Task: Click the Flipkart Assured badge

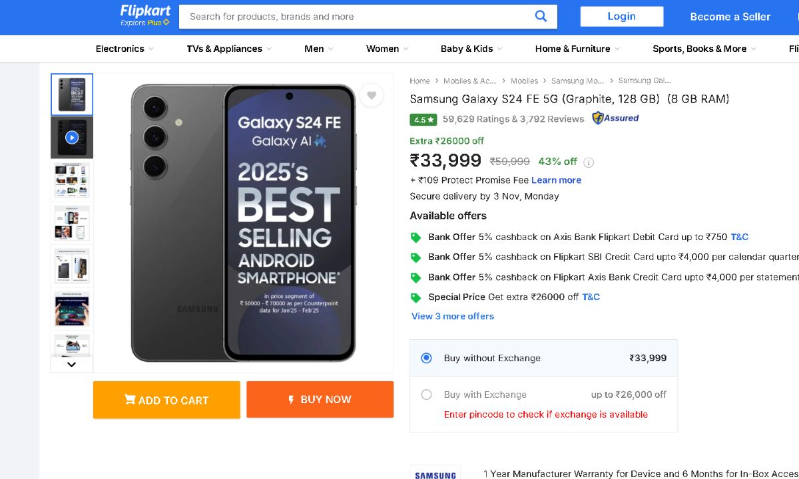Action: pos(615,118)
